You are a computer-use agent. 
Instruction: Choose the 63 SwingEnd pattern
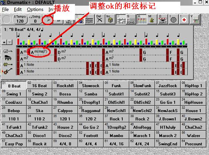168,143
